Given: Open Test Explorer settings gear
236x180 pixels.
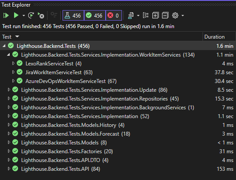Looking at the screenshot, I should [x=175, y=15].
